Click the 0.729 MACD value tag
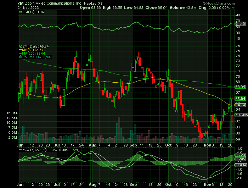The width and height of the screenshot is (248, 188). coord(240,155)
